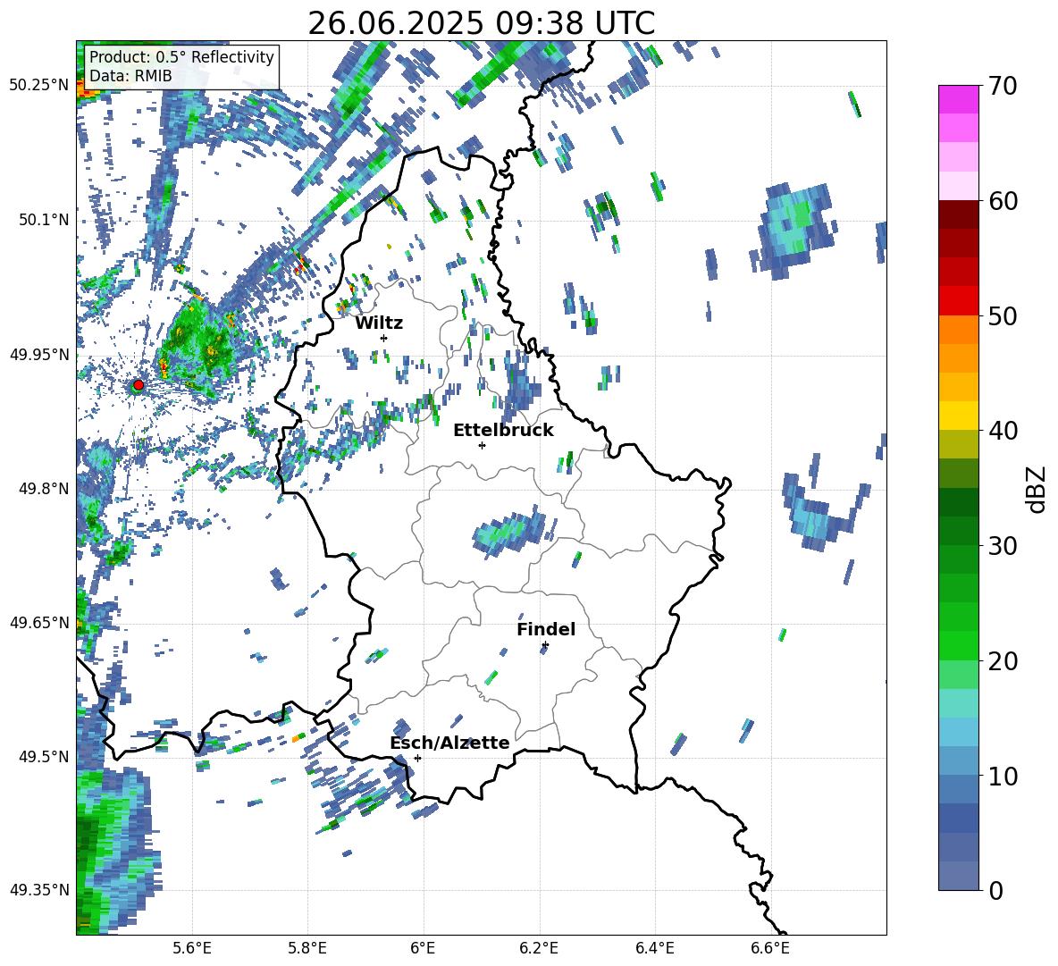1058x966 pixels.
Task: Click the Wiltz location cross marker
Action: pos(384,338)
